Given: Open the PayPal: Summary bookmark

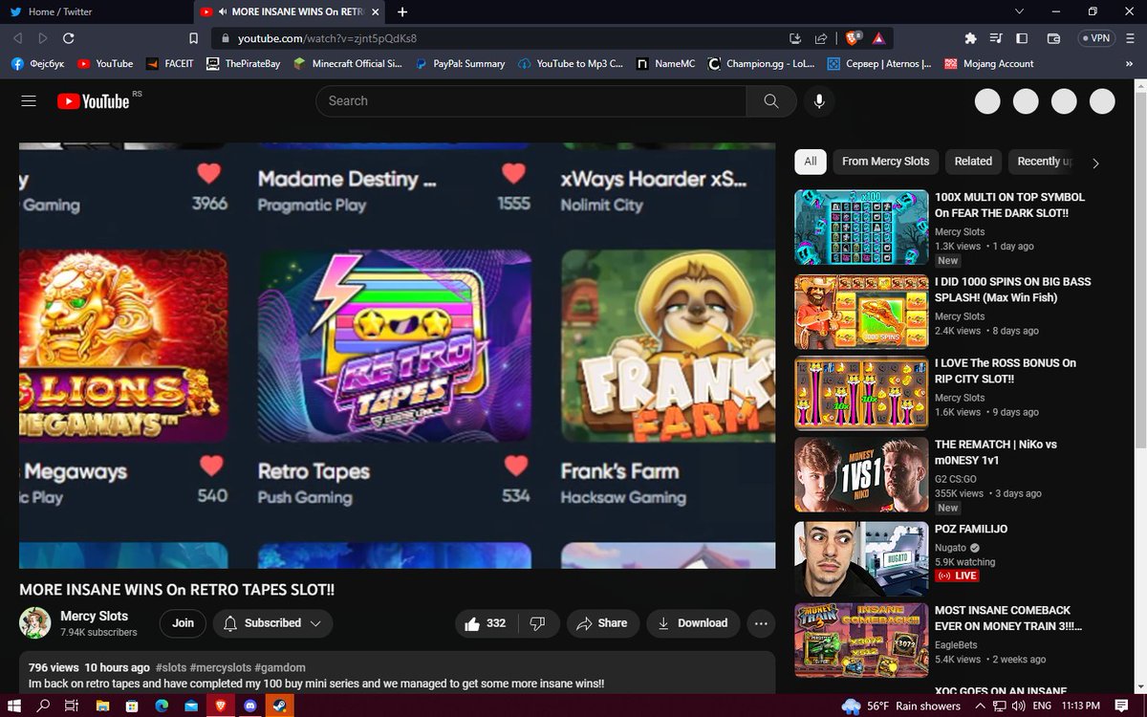Looking at the screenshot, I should pyautogui.click(x=460, y=64).
